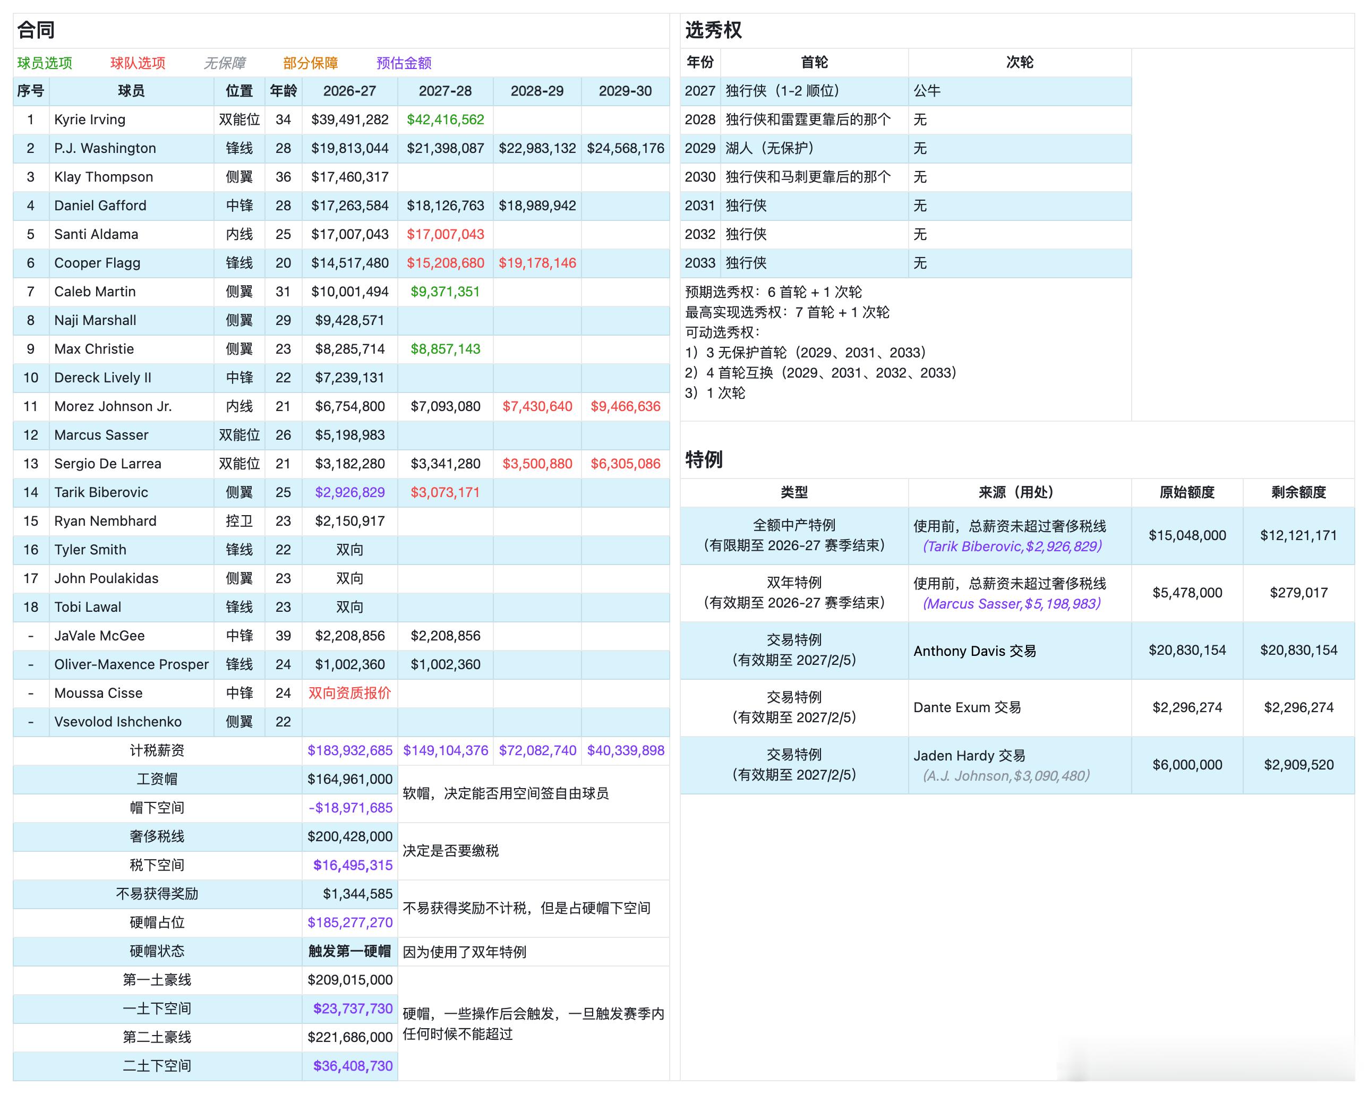Image resolution: width=1368 pixels, height=1094 pixels.
Task: Click Tarik Biberovic's purple $2,926,829 estimate in the contract table
Action: [349, 492]
